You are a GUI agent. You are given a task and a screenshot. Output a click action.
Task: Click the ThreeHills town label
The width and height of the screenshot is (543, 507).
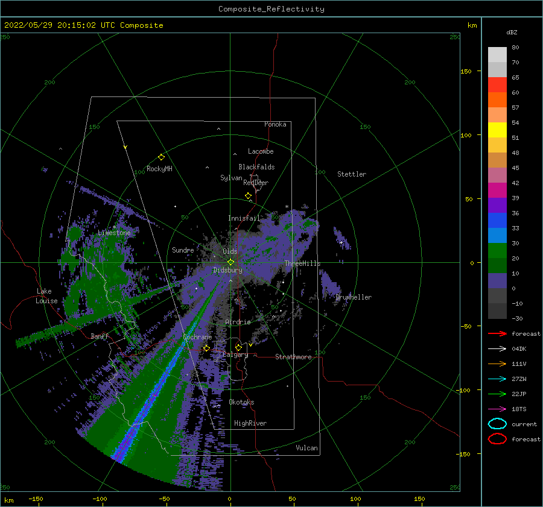point(303,263)
